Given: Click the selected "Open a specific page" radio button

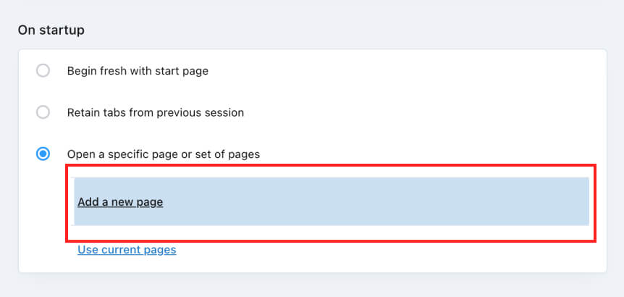Looking at the screenshot, I should 43,154.
